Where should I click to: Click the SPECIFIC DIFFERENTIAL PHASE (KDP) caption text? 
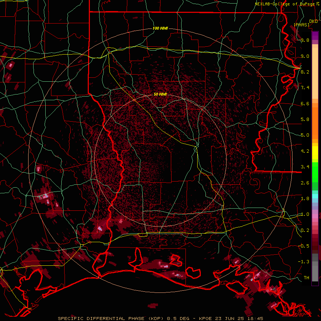[111, 319]
